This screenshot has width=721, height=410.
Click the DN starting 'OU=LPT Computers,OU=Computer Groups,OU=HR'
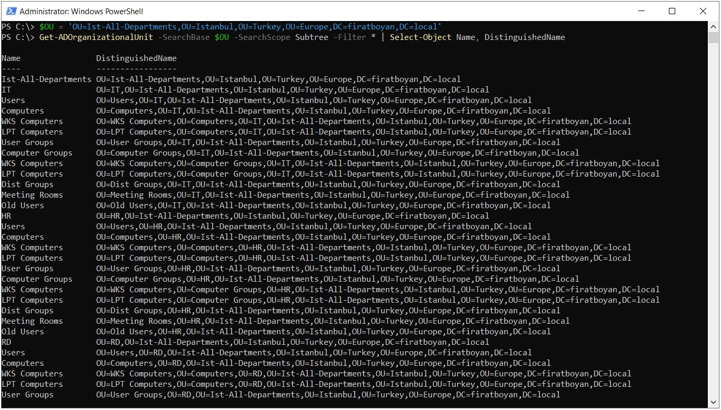point(378,300)
